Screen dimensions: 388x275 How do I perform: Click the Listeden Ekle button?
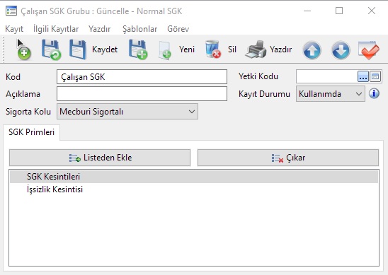[x=100, y=158]
